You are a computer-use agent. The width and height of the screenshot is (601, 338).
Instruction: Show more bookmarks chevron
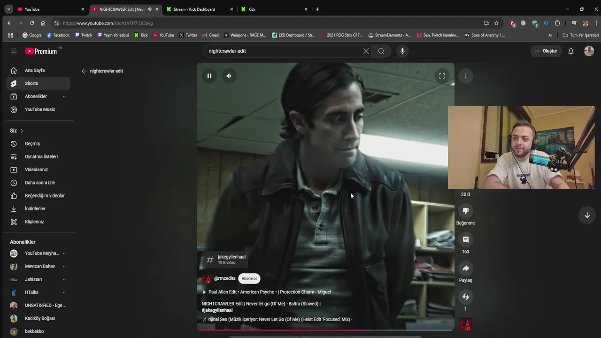point(550,35)
